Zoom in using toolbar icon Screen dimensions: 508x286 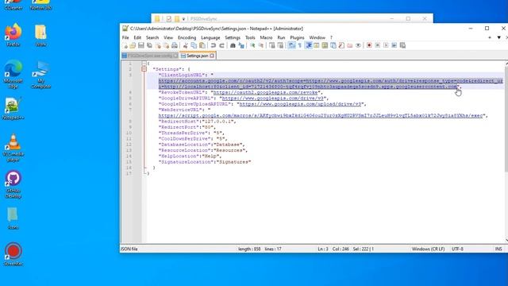[252, 45]
